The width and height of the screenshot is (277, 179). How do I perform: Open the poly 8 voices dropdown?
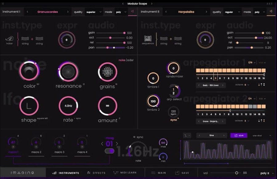coord(267,173)
